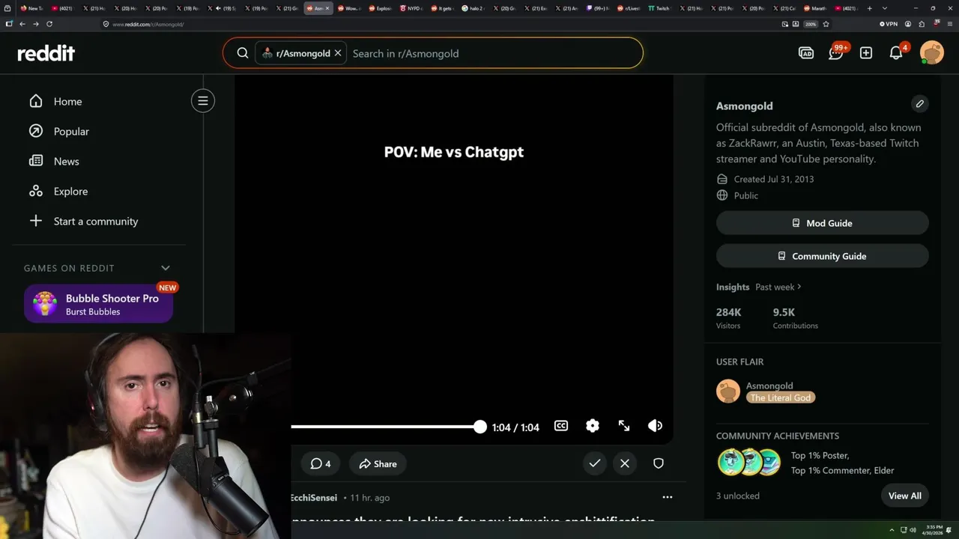The height and width of the screenshot is (539, 959).
Task: Open the notifications bell
Action: pos(896,53)
